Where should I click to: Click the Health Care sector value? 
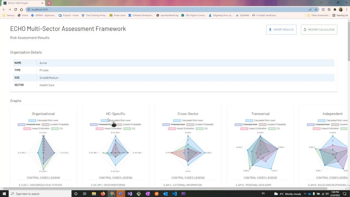coord(47,85)
